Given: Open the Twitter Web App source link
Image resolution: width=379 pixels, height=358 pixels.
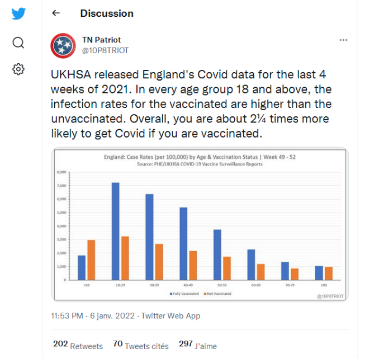Looking at the screenshot, I should coord(170,316).
